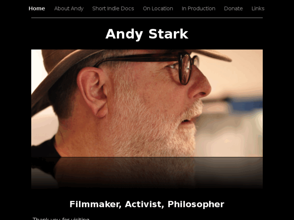Select the Filmmaker, Activist, Philosopher heading
The width and height of the screenshot is (294, 220).
pos(147,204)
